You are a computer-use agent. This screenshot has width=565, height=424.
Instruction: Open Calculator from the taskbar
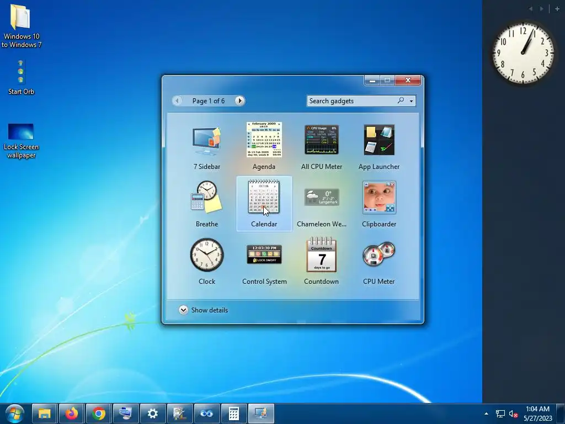pos(233,413)
